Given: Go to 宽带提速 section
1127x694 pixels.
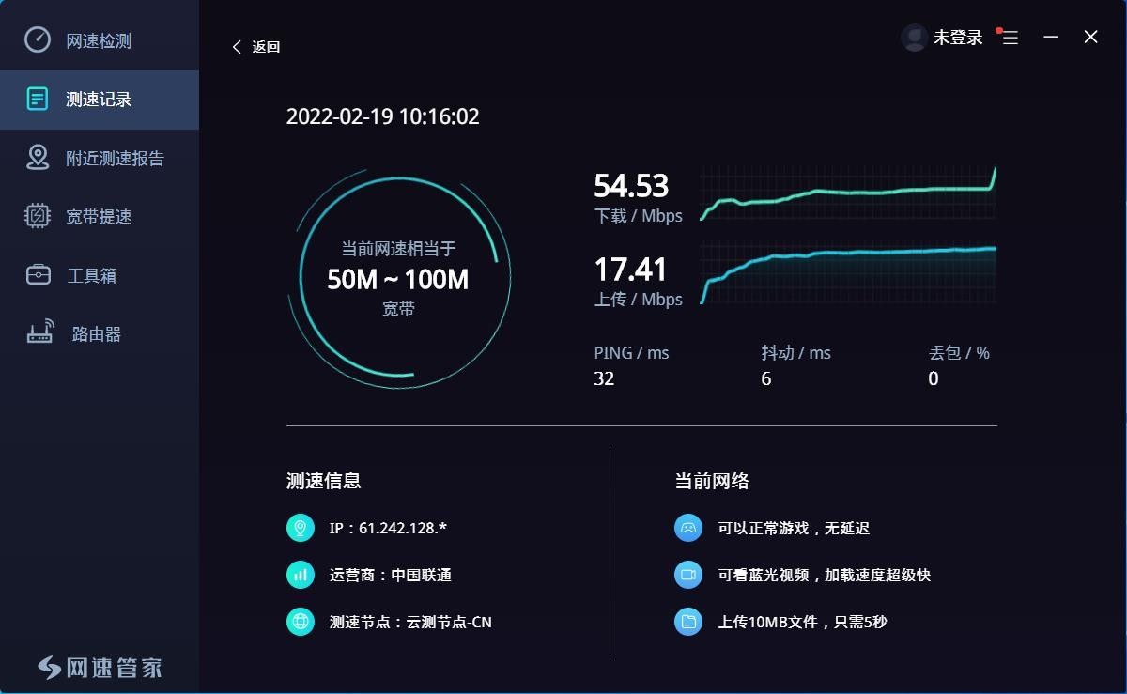Looking at the screenshot, I should tap(100, 217).
